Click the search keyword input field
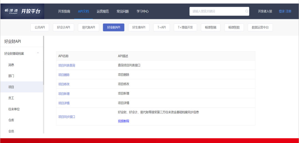This screenshot has width=299, height=143. (x=219, y=11)
